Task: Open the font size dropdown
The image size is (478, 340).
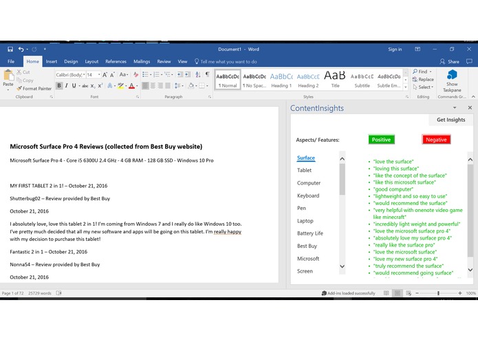Action: (x=99, y=75)
